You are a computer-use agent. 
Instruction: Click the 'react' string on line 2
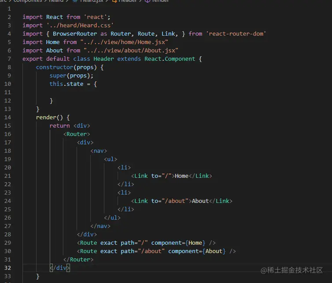[95, 17]
